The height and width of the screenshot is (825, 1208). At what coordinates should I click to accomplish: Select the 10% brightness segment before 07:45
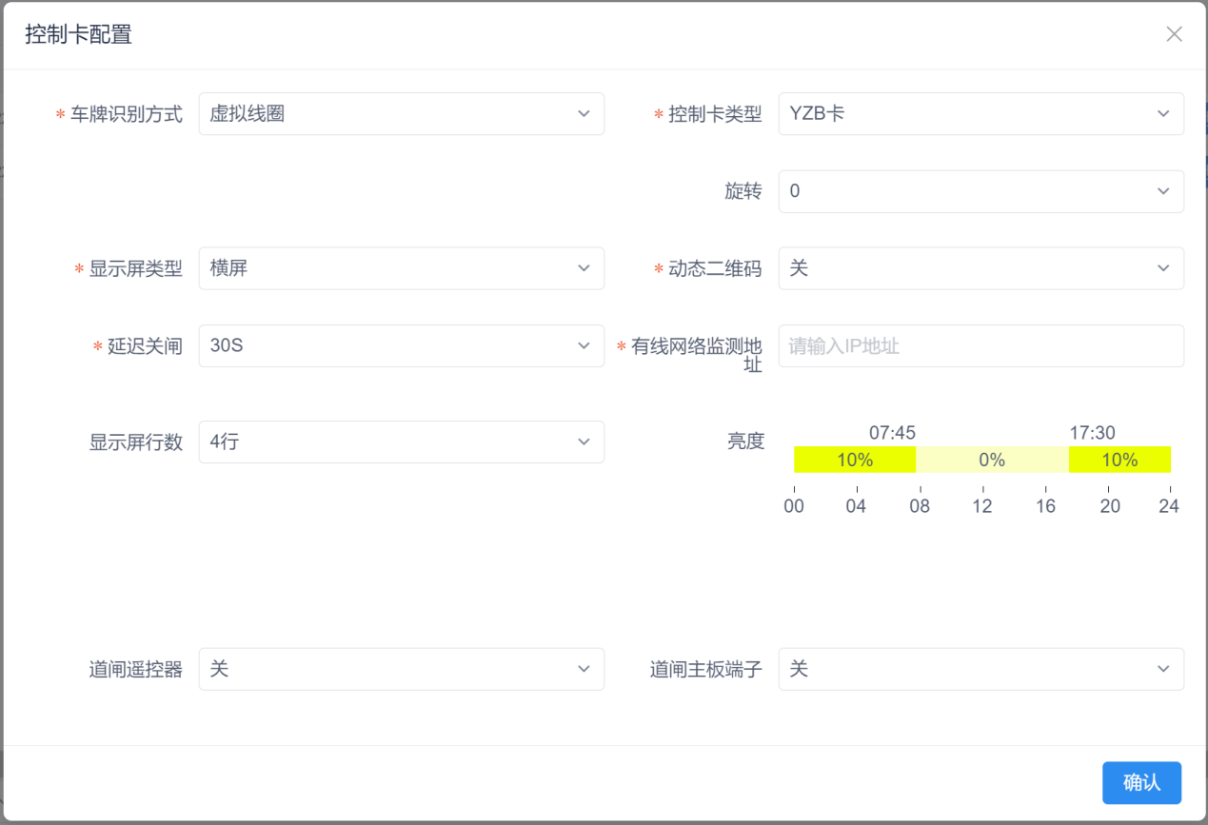click(x=855, y=460)
